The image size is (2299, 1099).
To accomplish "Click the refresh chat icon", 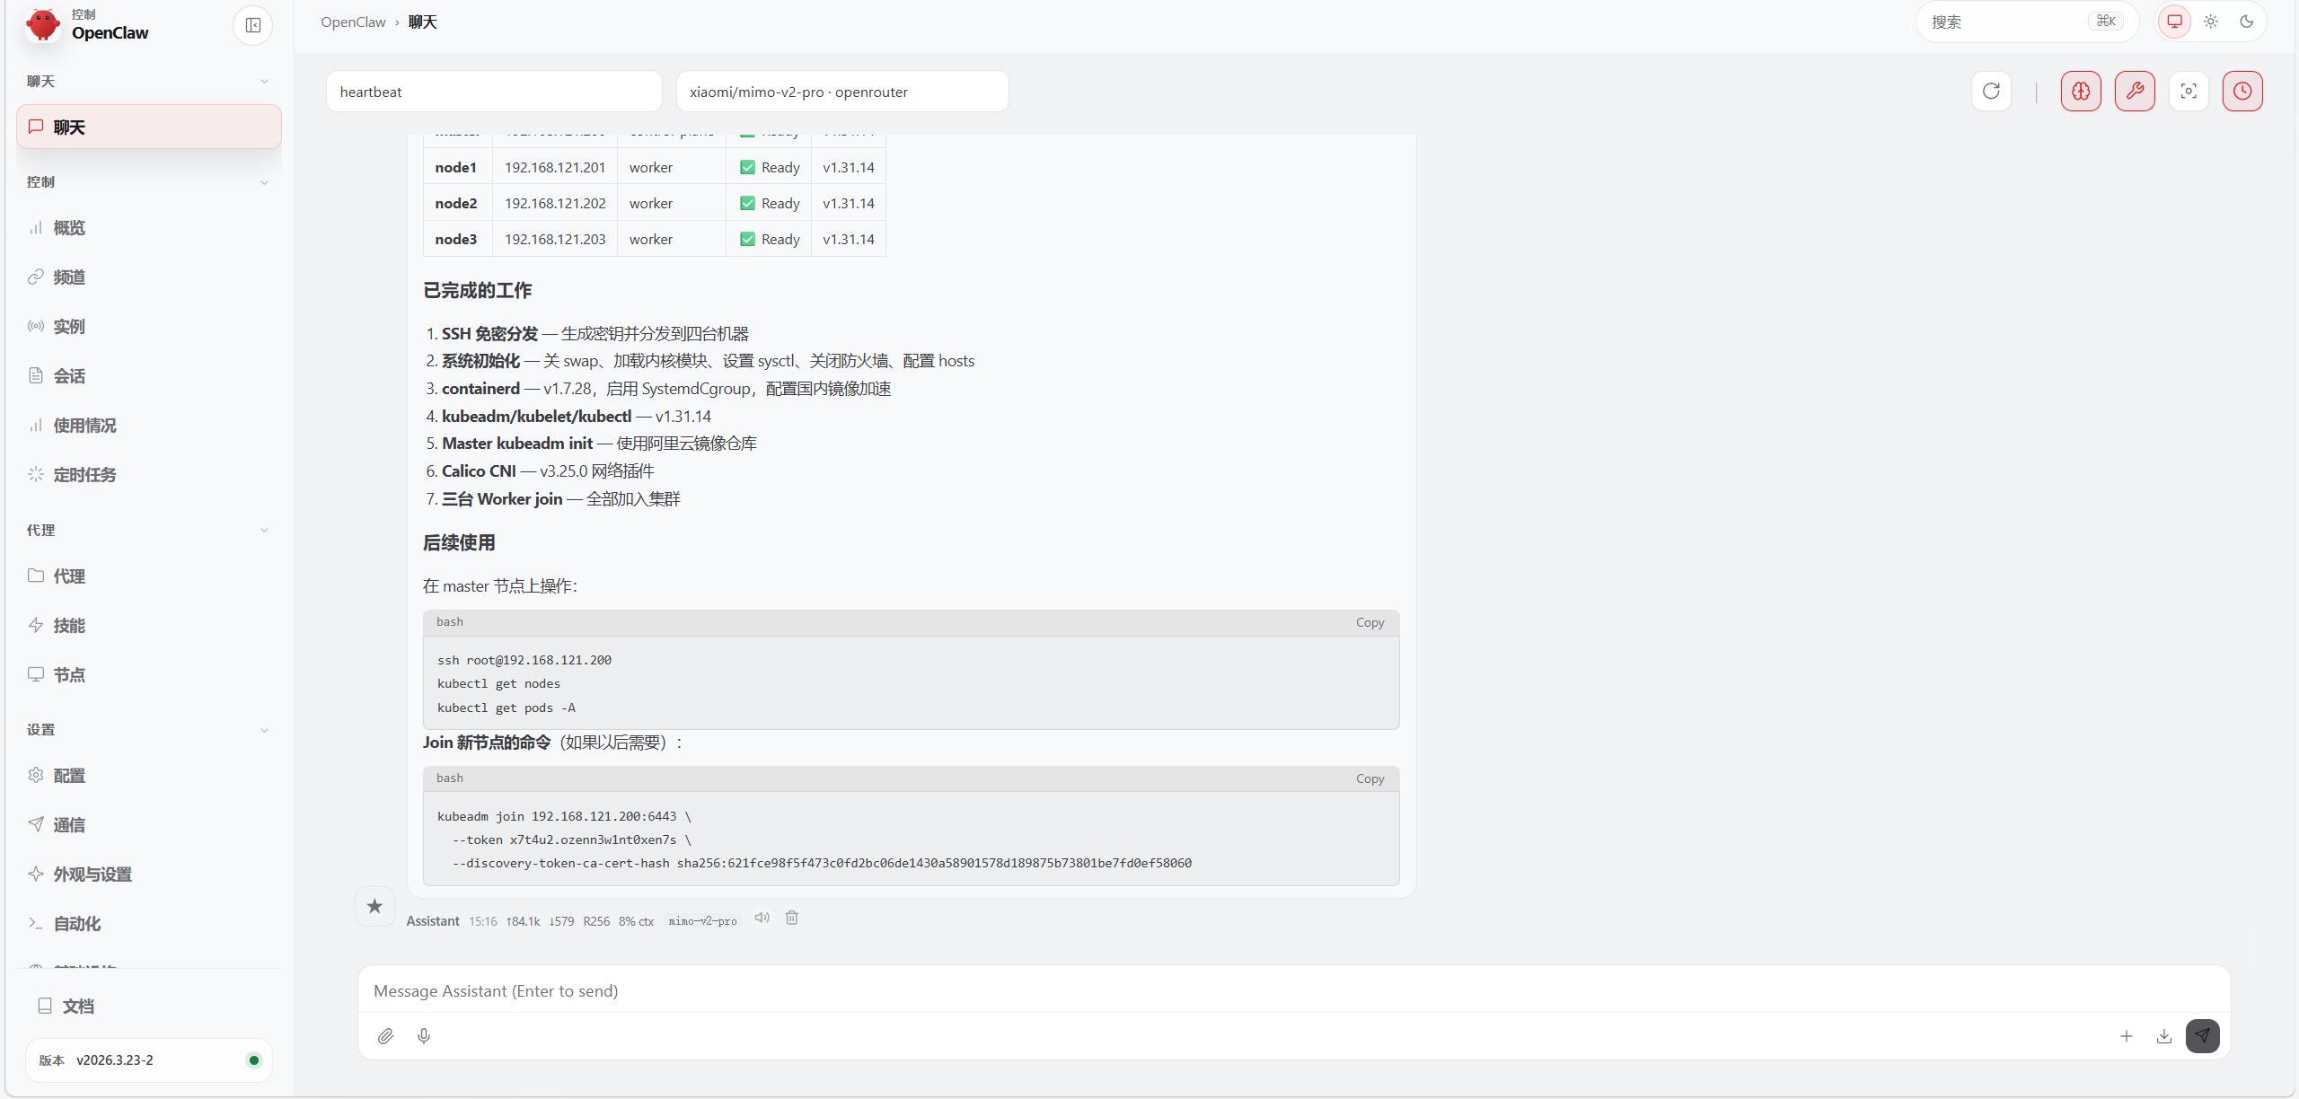I will [1991, 91].
